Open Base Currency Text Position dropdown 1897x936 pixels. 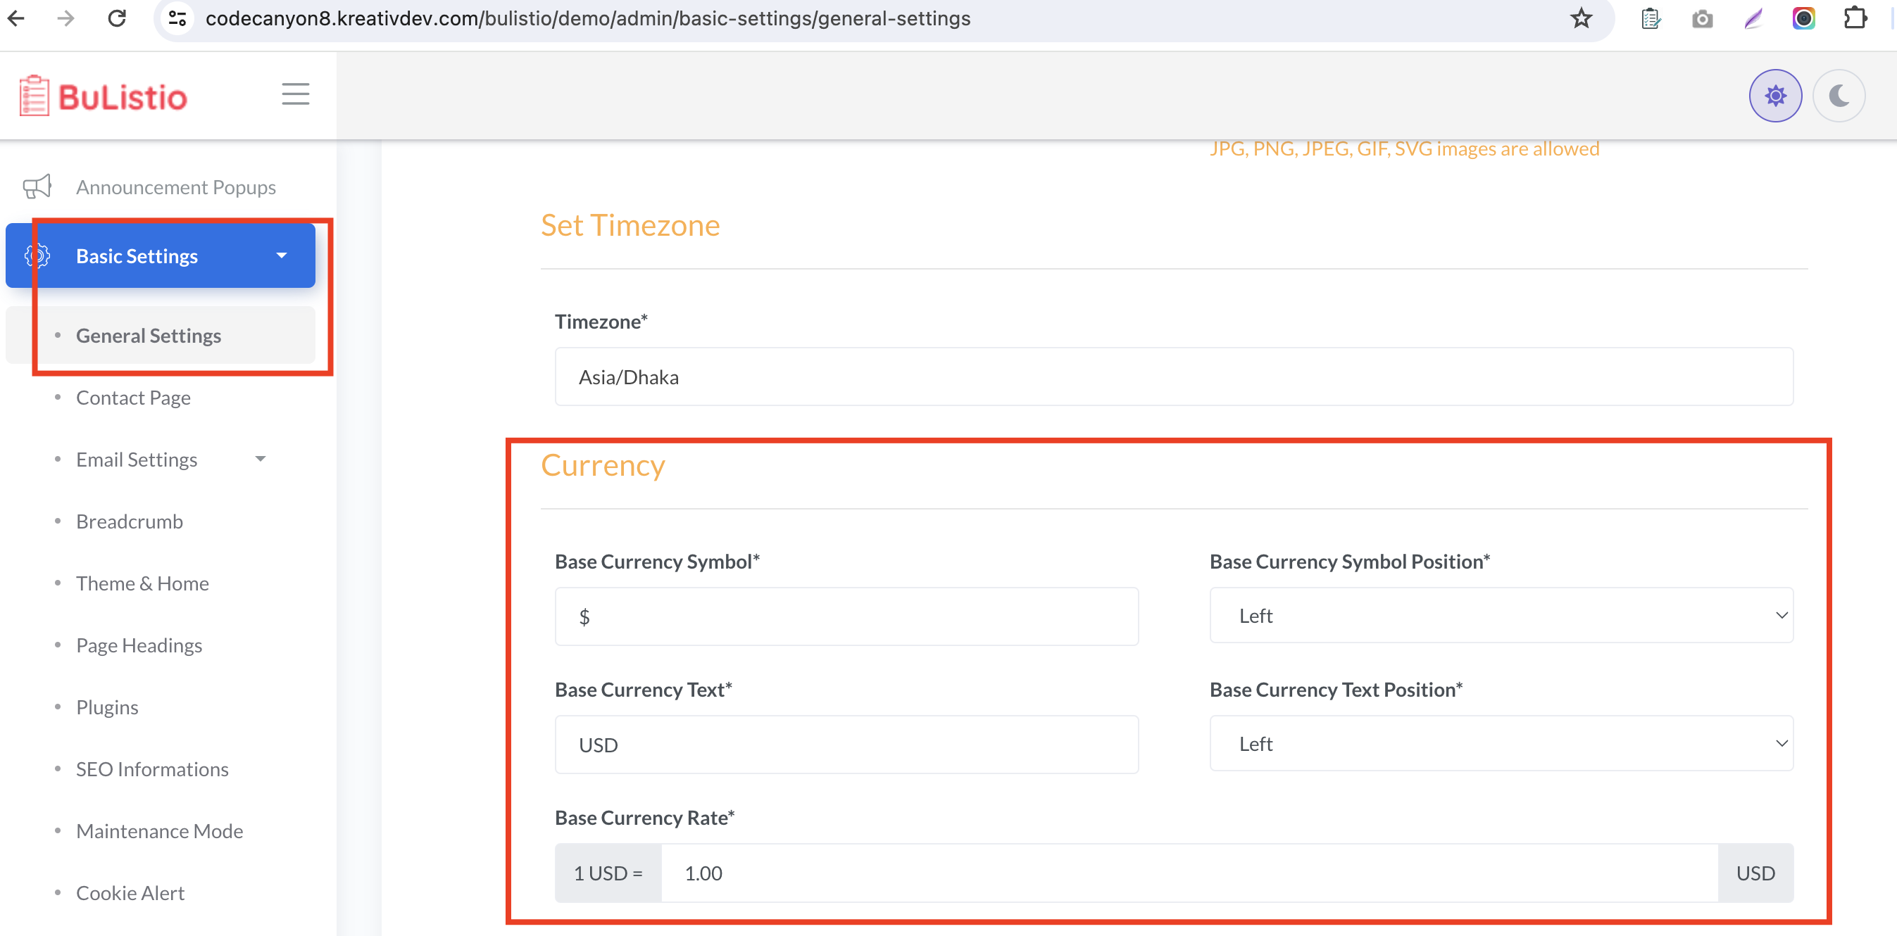(1501, 743)
